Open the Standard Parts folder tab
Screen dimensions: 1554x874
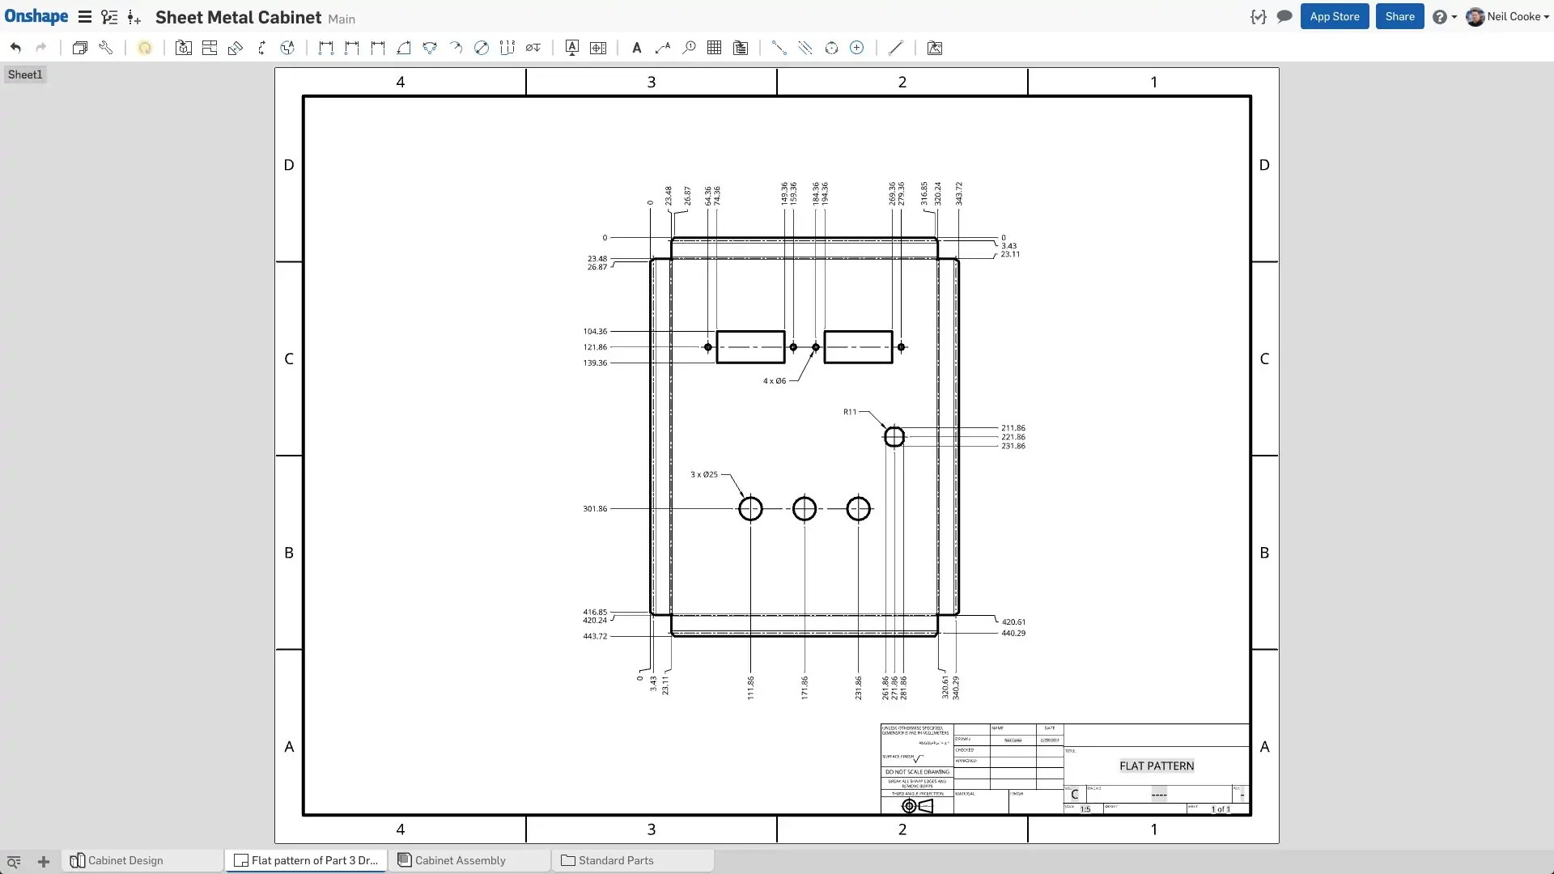pyautogui.click(x=616, y=860)
